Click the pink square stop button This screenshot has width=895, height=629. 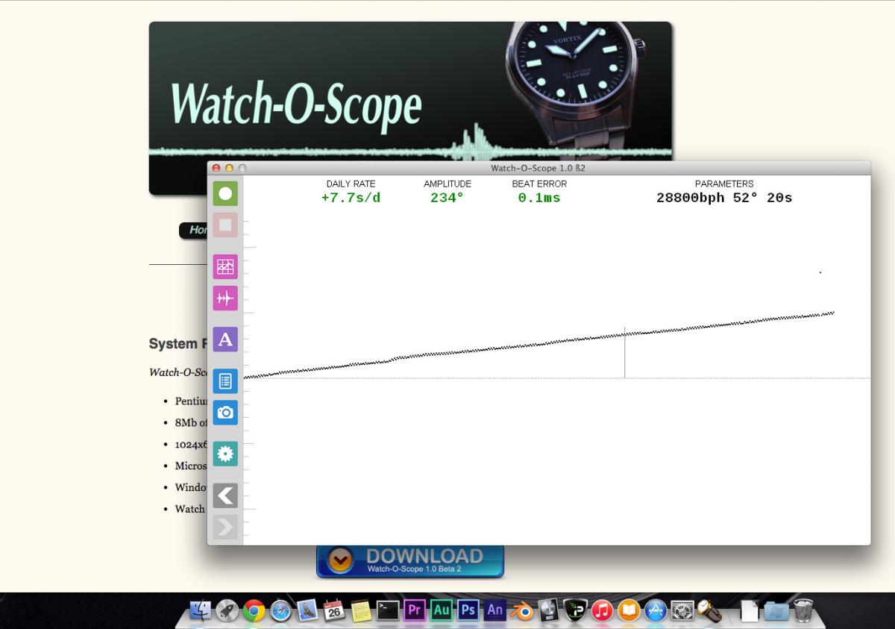(225, 225)
